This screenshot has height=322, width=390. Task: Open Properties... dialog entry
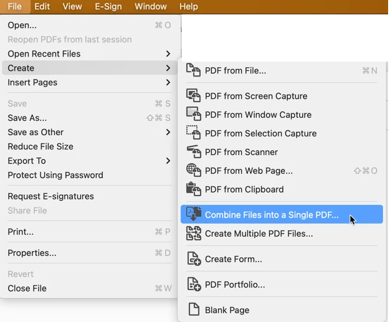[x=90, y=253]
